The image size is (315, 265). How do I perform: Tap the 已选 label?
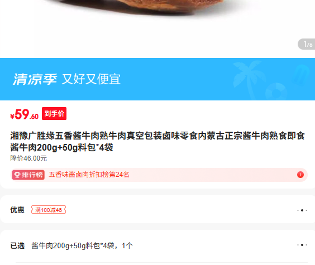[x=17, y=245]
